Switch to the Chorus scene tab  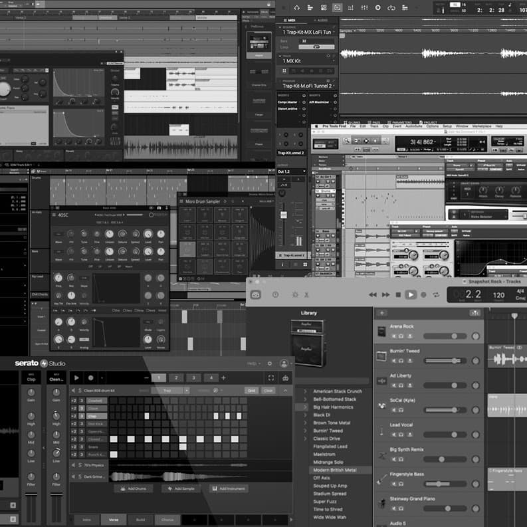(167, 519)
